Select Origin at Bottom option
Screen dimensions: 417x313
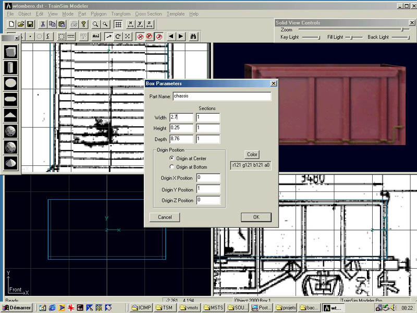(173, 167)
